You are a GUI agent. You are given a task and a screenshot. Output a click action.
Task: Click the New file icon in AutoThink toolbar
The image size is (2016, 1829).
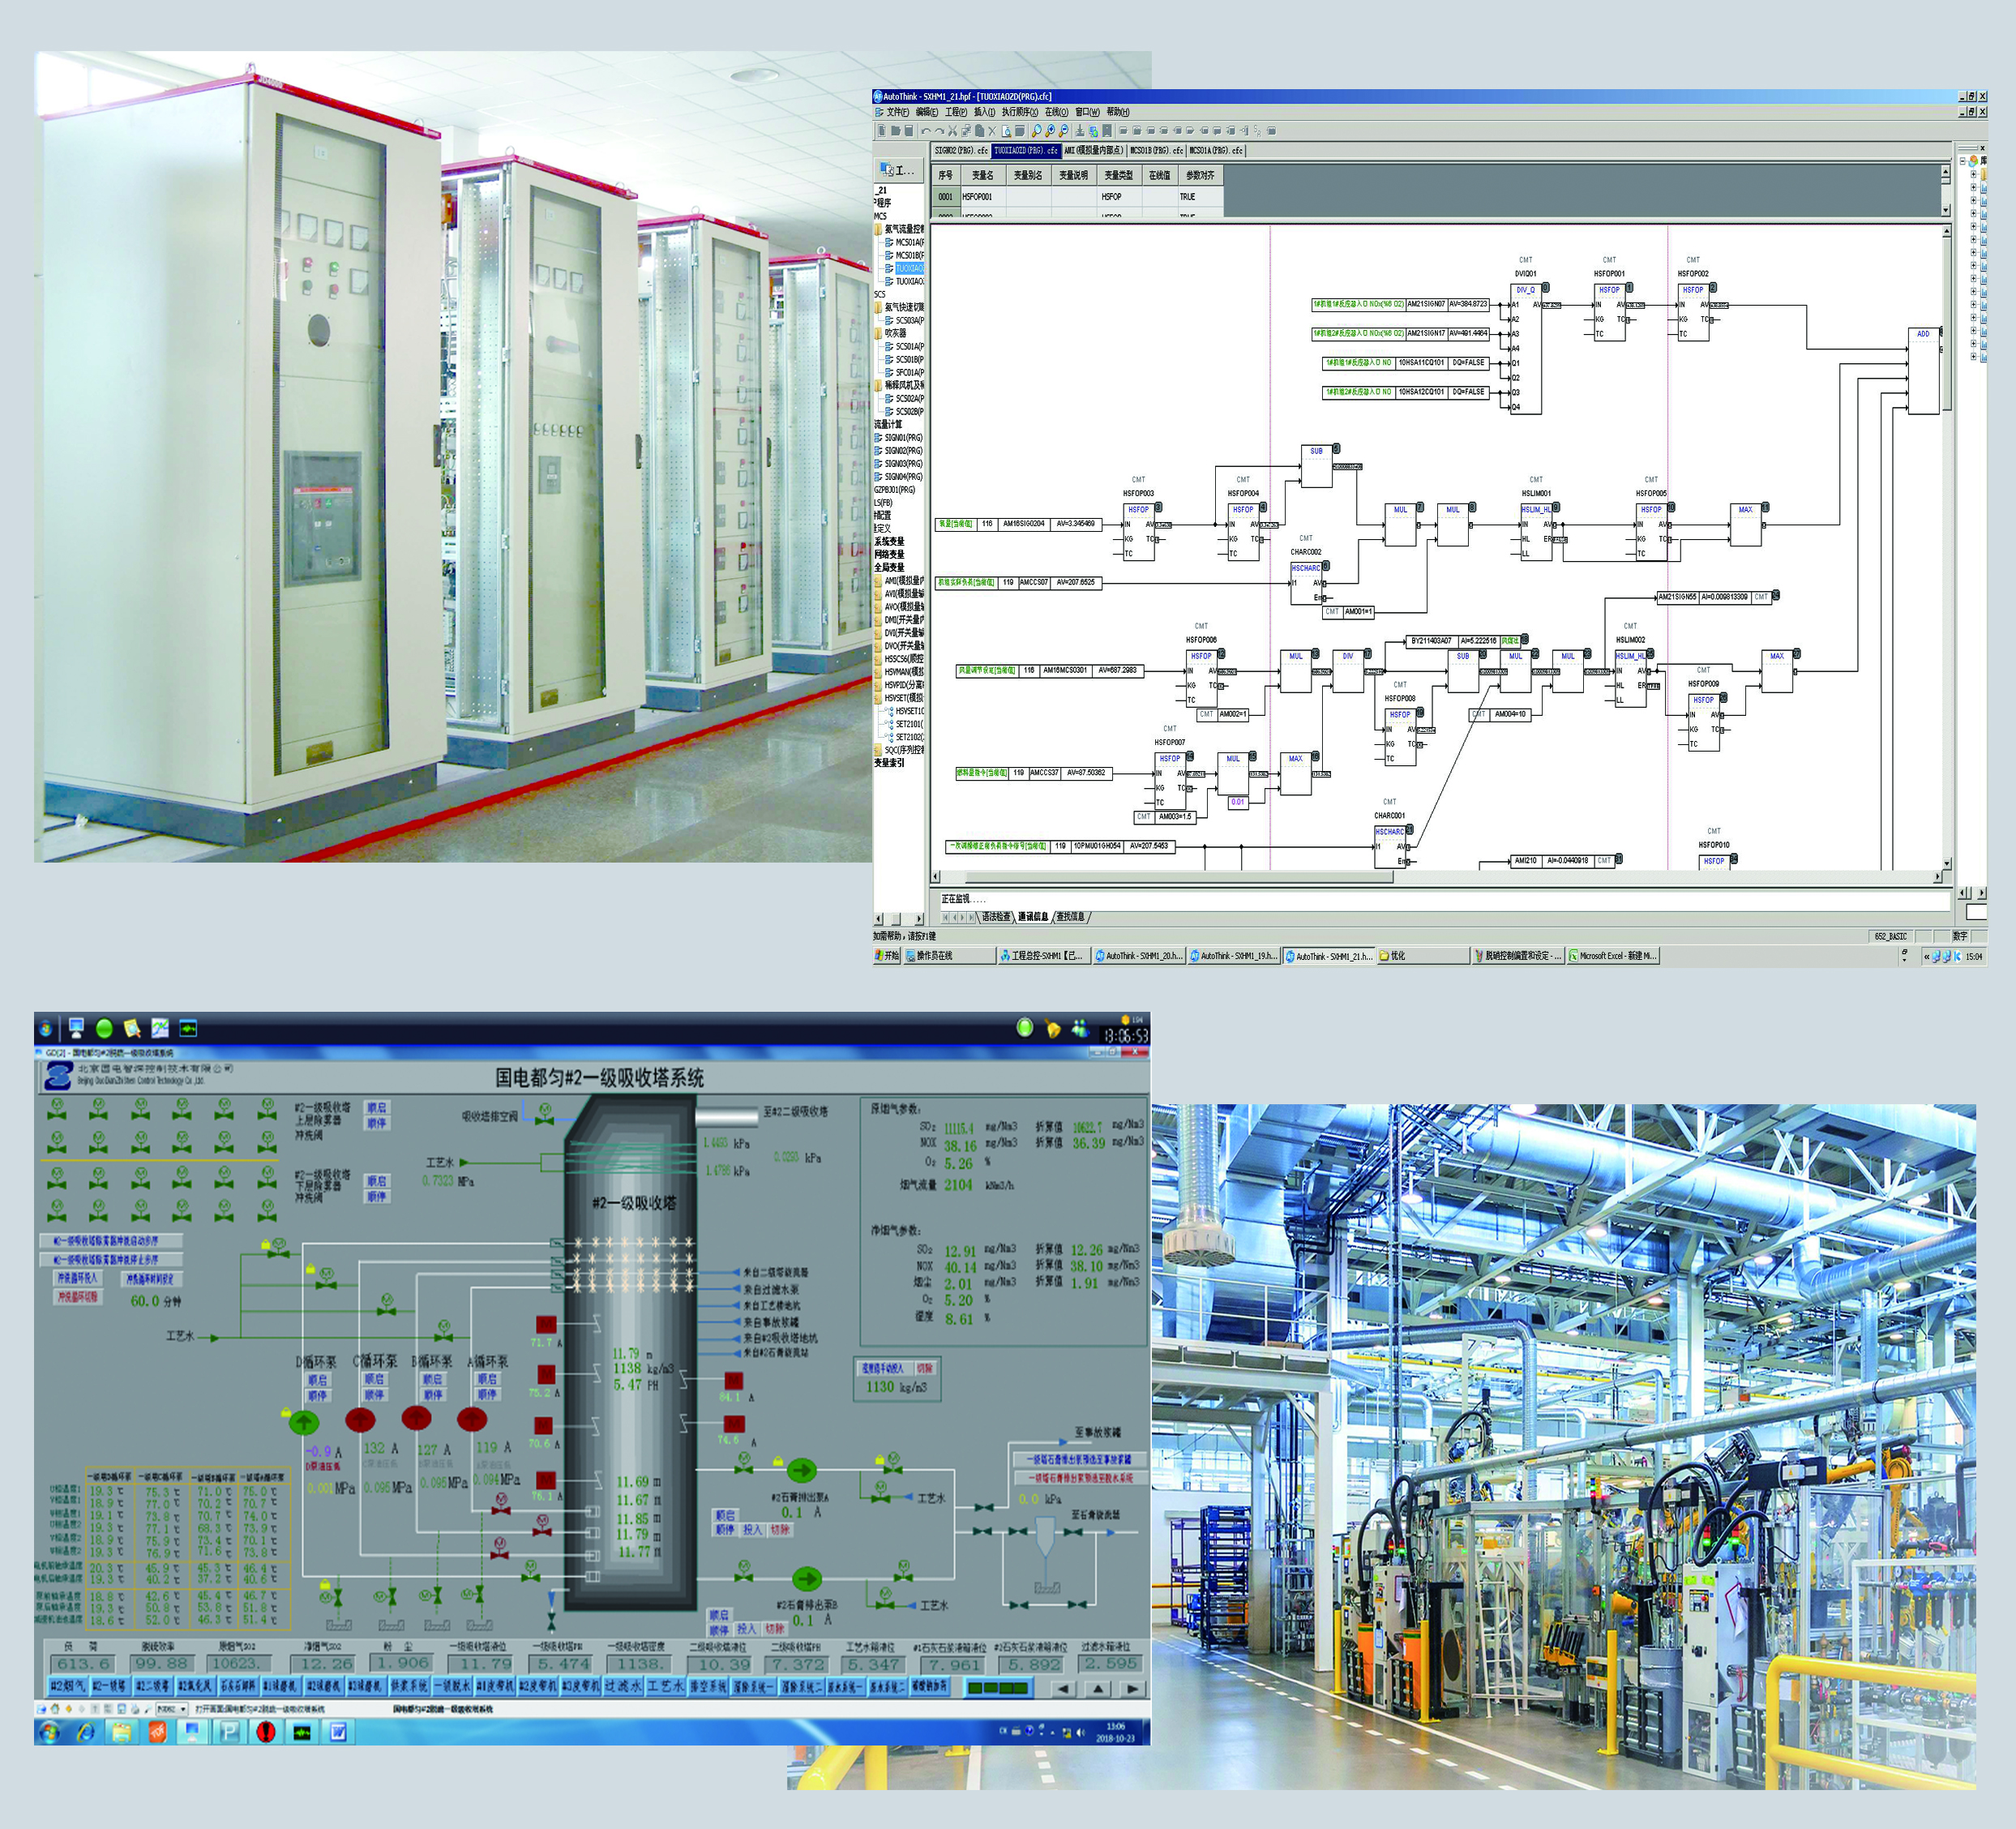tap(882, 130)
